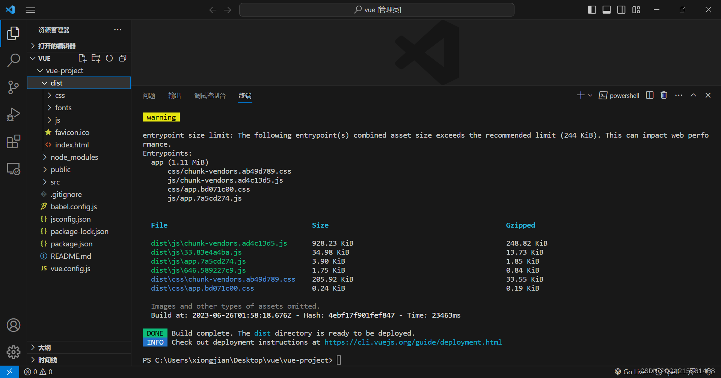
Task: Click the vue search command center
Action: point(377,10)
